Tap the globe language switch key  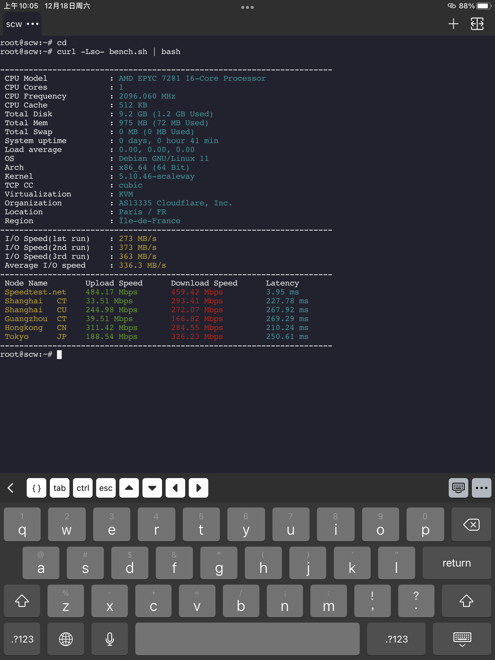[x=66, y=639]
